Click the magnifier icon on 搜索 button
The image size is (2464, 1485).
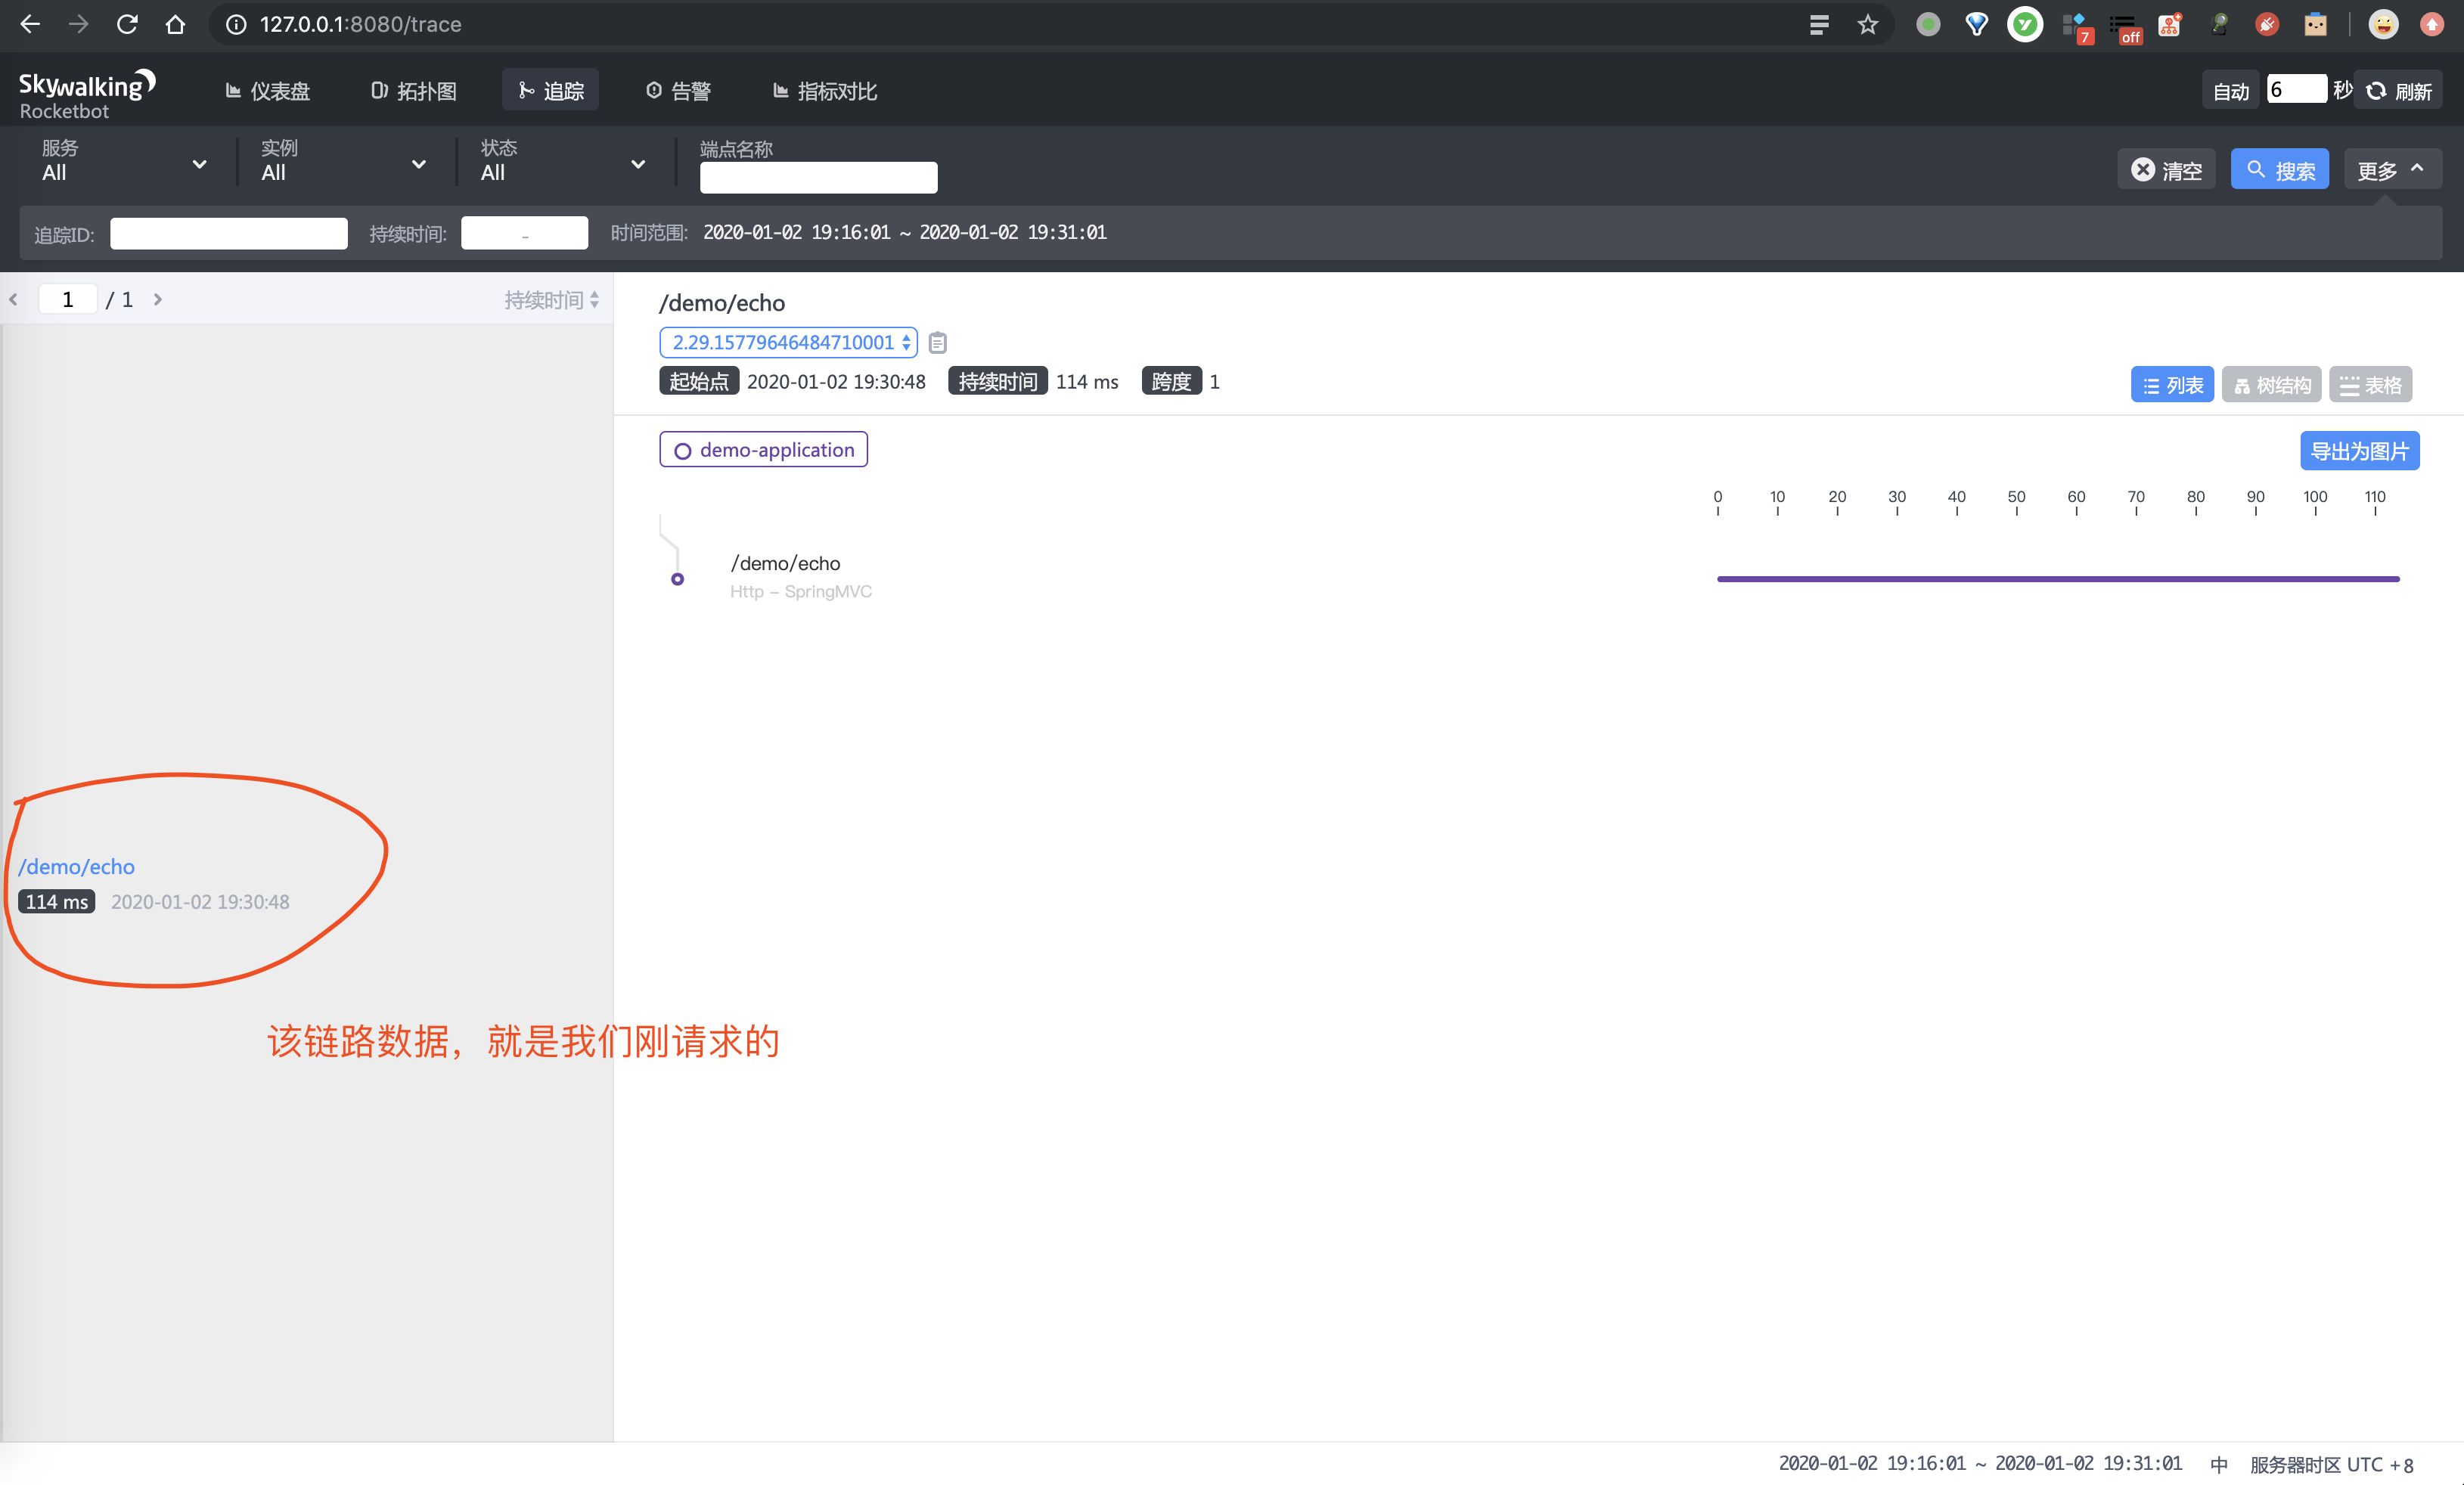[2256, 170]
